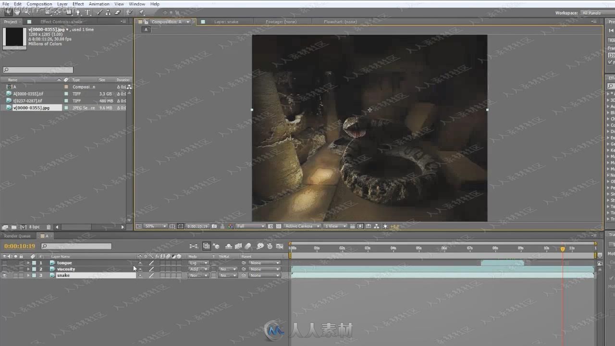Open the comp flowchart icon in viewer
This screenshot has width=615, height=346.
(x=376, y=226)
